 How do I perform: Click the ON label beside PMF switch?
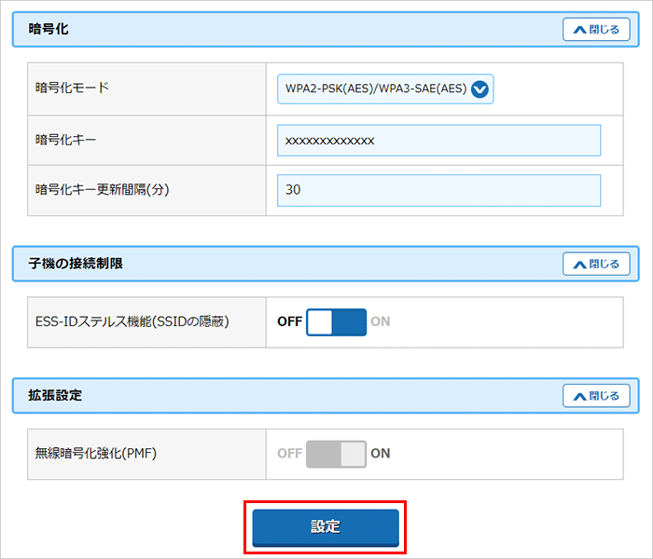[381, 454]
